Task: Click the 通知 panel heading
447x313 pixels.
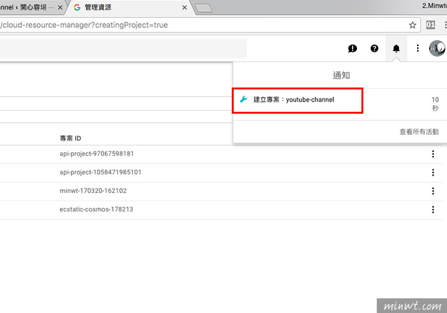Action: [x=341, y=75]
